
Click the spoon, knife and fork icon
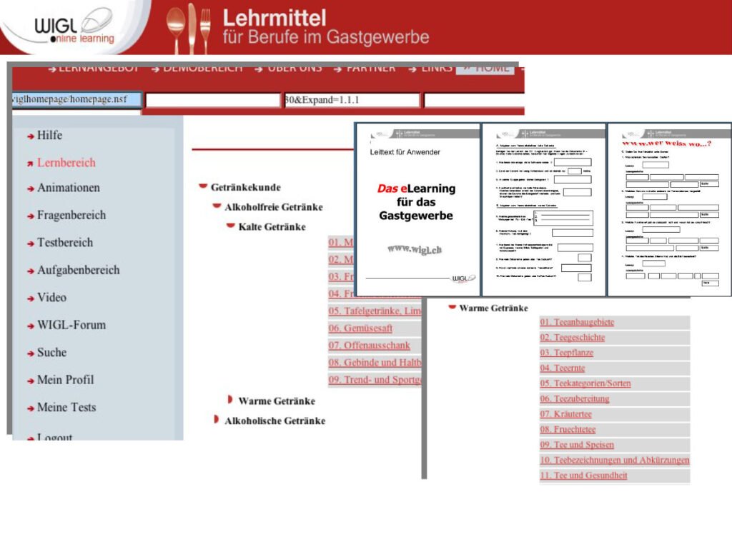189,28
